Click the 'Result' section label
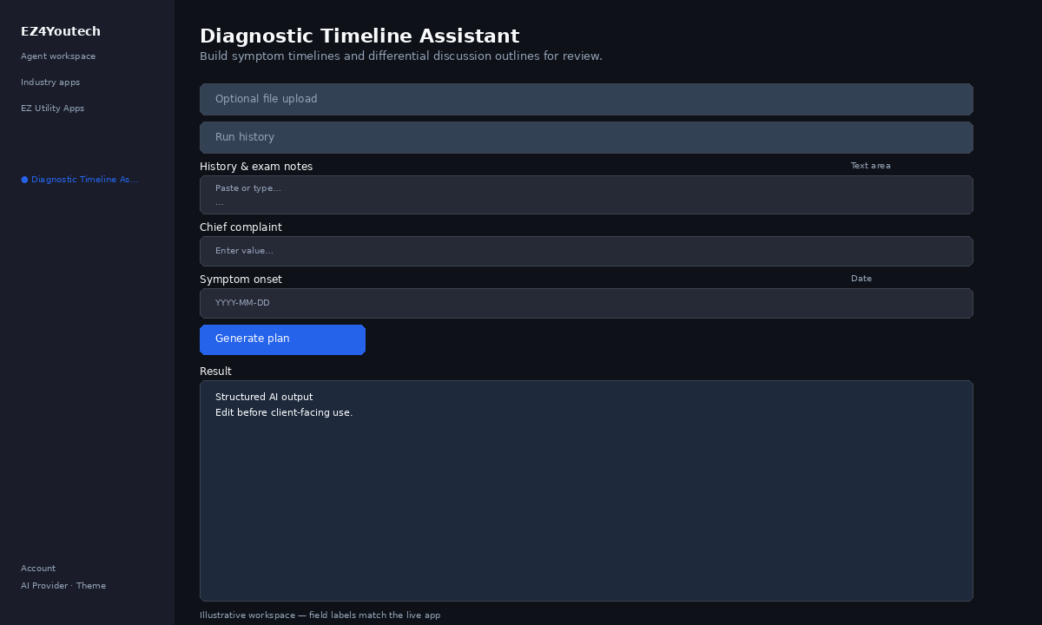The height and width of the screenshot is (625, 1042). (x=215, y=372)
